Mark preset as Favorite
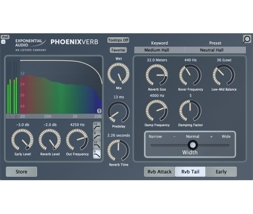Image resolution: width=253 pixels, height=214 pixels. [118, 50]
